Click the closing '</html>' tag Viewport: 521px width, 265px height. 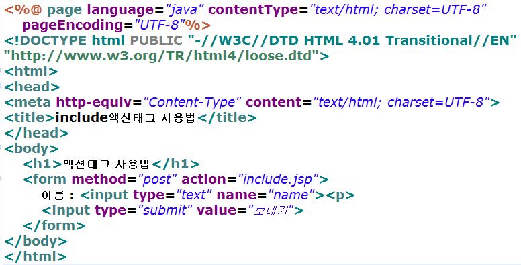tap(35, 256)
